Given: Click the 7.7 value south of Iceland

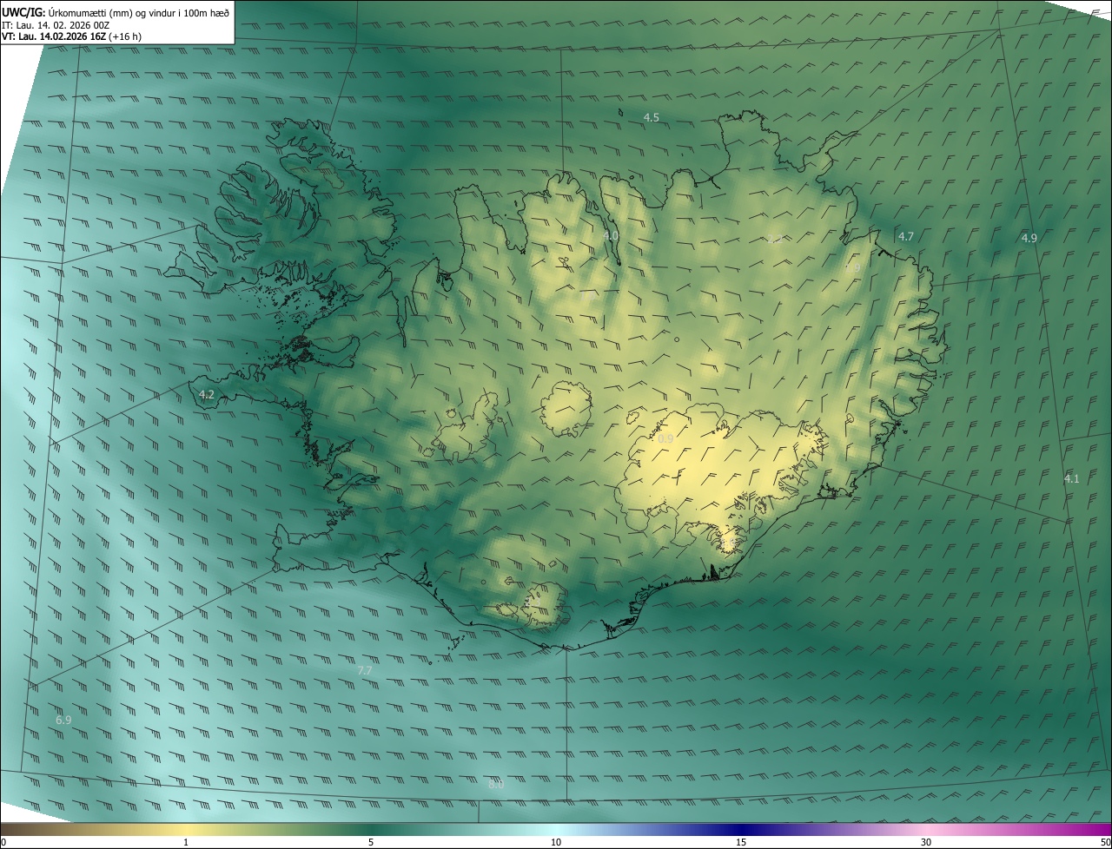Looking at the screenshot, I should [x=365, y=671].
